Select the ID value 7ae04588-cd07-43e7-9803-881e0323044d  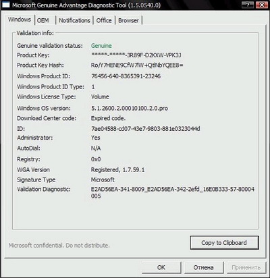(146, 129)
